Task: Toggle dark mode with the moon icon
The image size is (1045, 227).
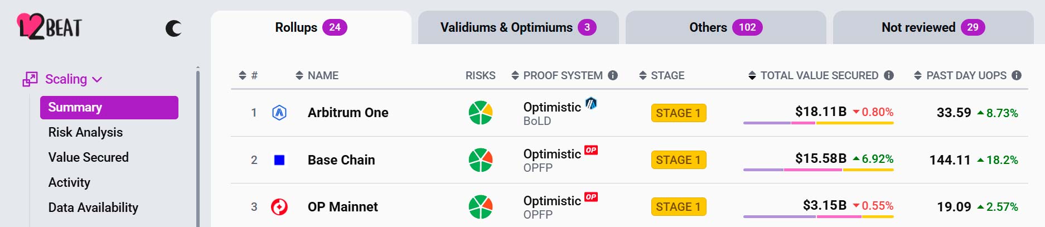Action: tap(173, 28)
